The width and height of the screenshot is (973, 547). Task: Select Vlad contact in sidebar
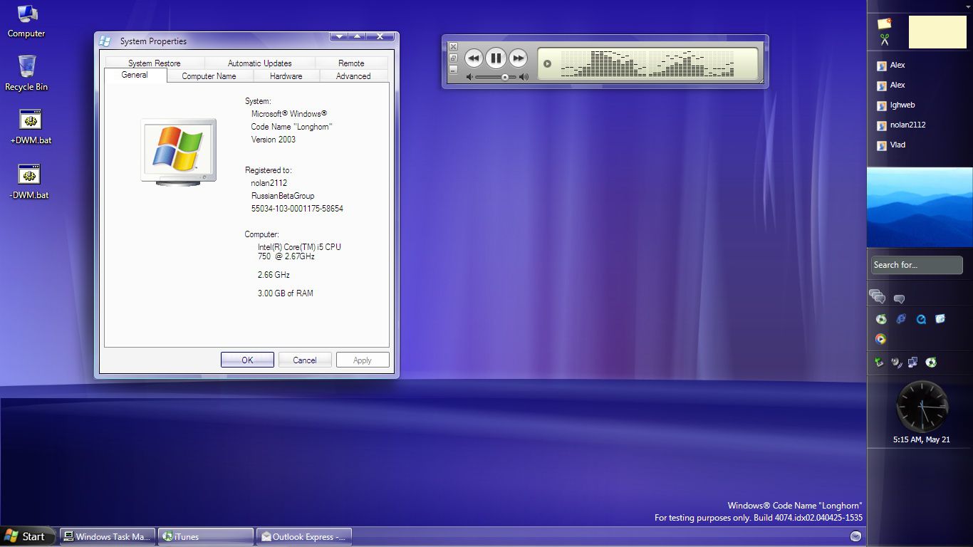point(891,145)
